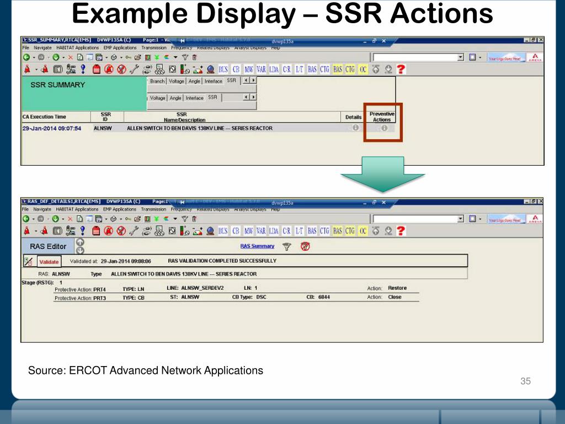
Task: Click wrench icon in SSR_SUMMARY toolbar
Action: pos(134,69)
